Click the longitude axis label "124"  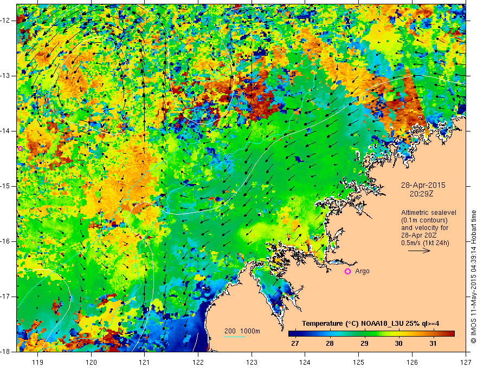(x=305, y=362)
